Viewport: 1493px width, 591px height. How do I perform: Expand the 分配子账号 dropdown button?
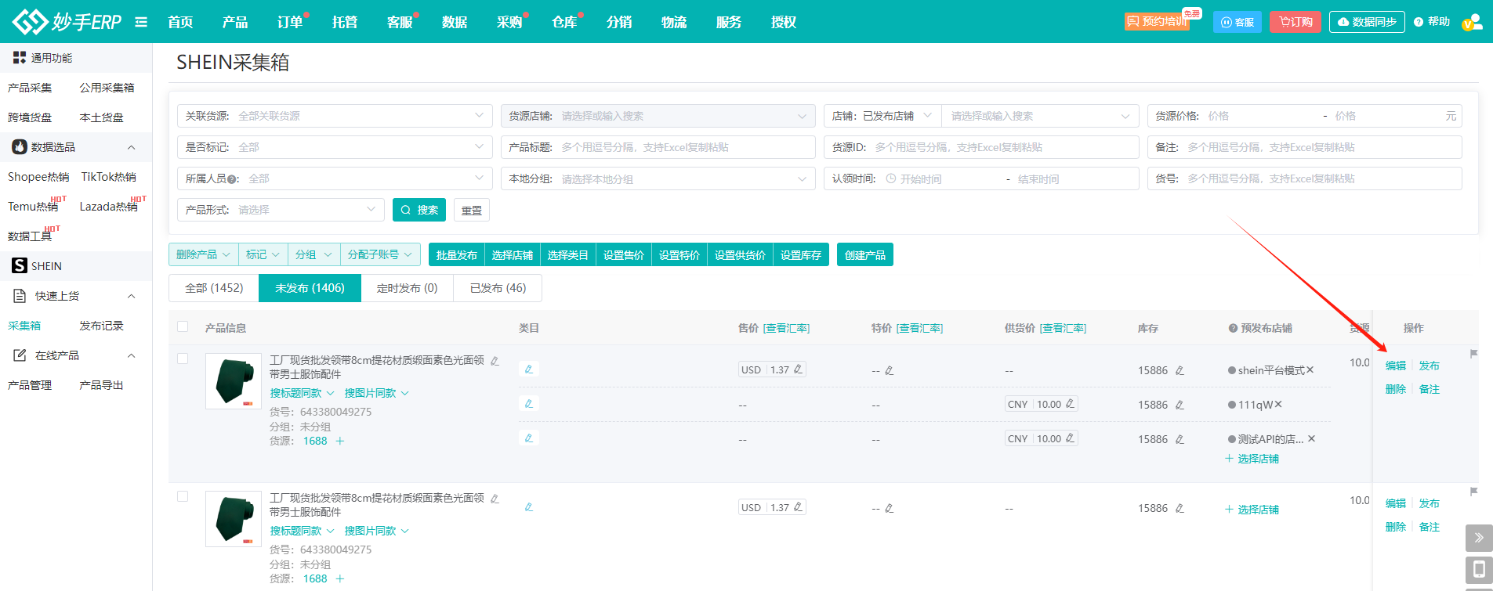click(380, 254)
